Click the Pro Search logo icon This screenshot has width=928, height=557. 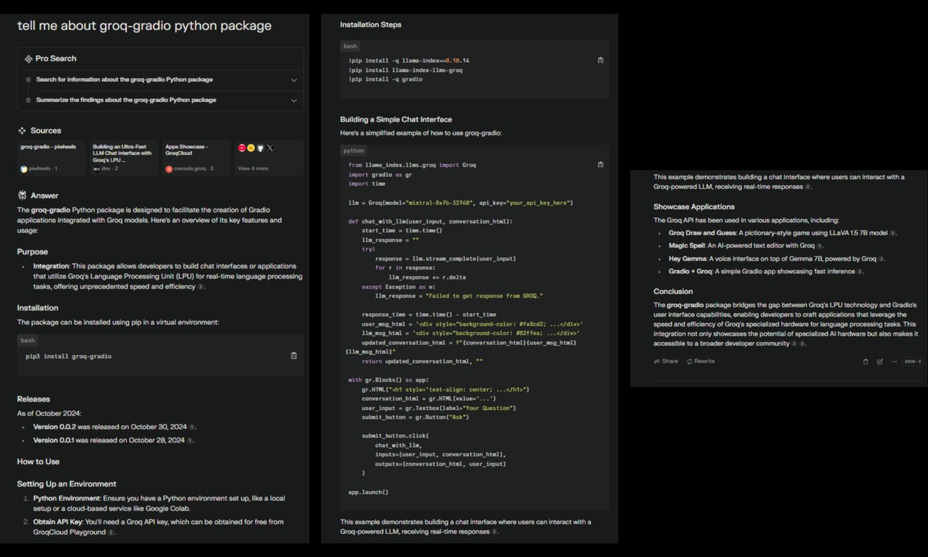tap(28, 59)
